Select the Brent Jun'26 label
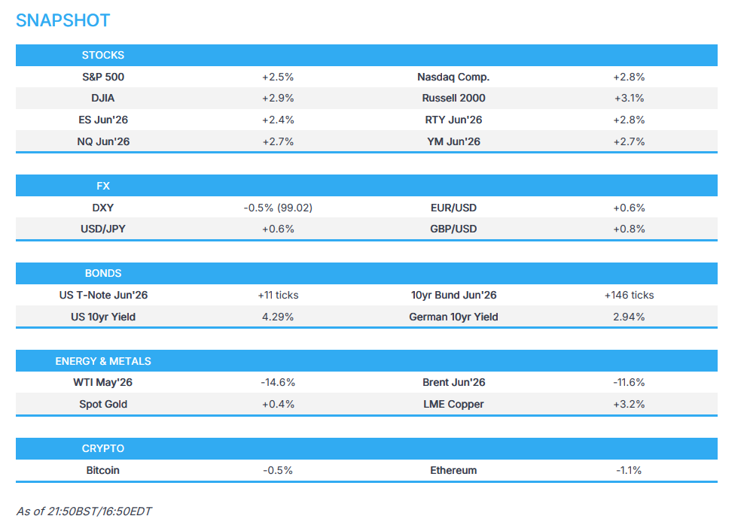 (453, 383)
